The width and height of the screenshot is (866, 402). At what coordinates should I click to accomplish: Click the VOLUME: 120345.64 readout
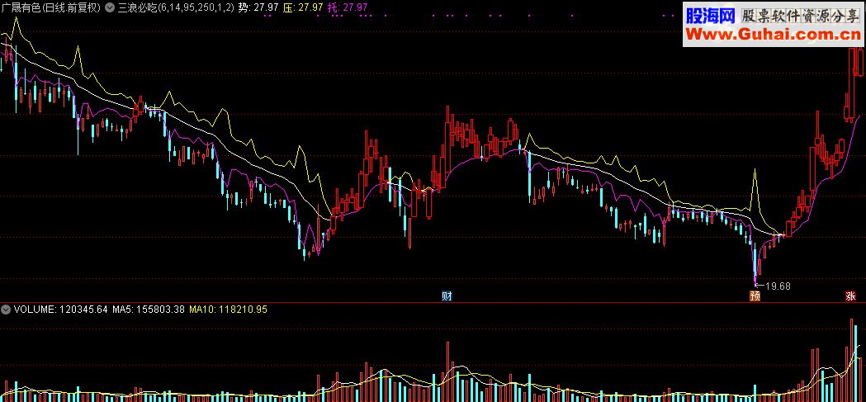click(x=61, y=310)
